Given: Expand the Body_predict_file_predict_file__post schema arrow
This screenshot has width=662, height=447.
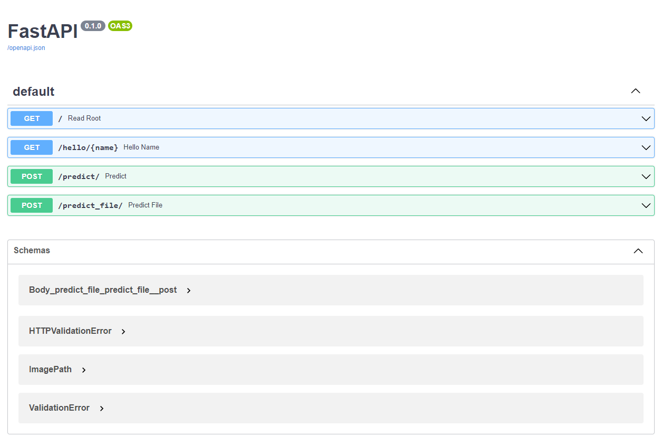Looking at the screenshot, I should [189, 291].
